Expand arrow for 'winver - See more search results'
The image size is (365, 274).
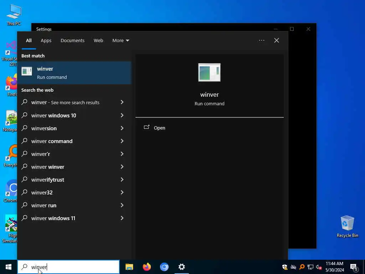pyautogui.click(x=122, y=102)
